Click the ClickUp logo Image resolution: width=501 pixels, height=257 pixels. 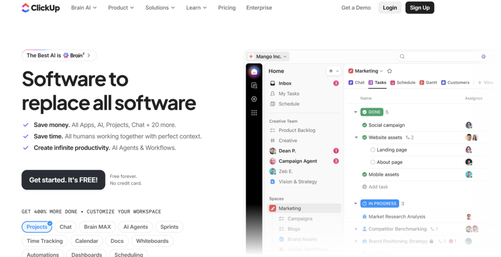point(41,8)
